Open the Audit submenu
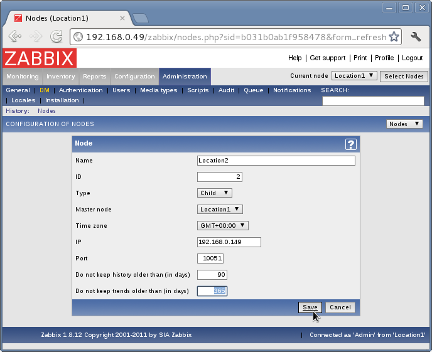This screenshot has width=432, height=352. point(226,90)
